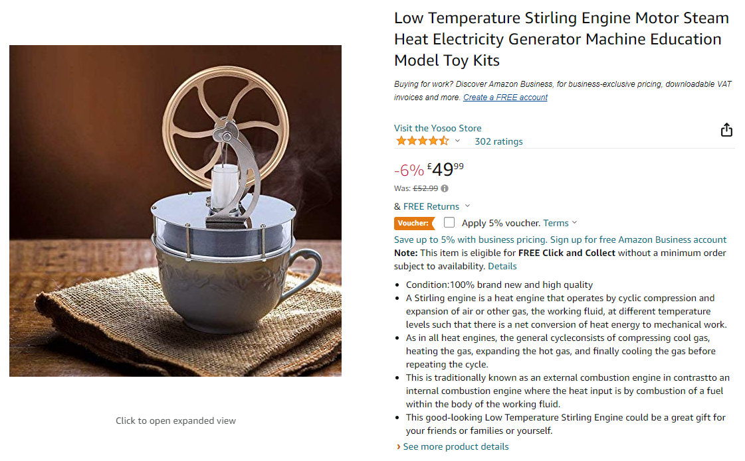Click Create a FREE account link

pos(505,98)
